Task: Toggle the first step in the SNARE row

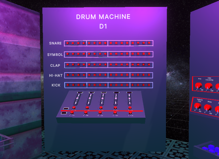Action: (x=67, y=43)
